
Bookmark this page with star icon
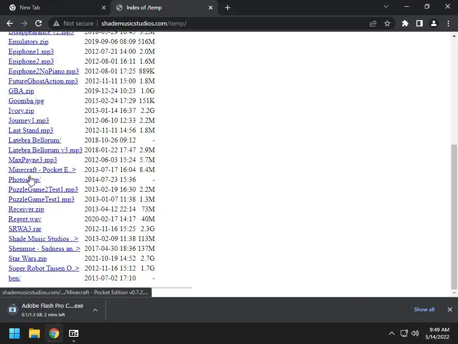click(x=387, y=23)
